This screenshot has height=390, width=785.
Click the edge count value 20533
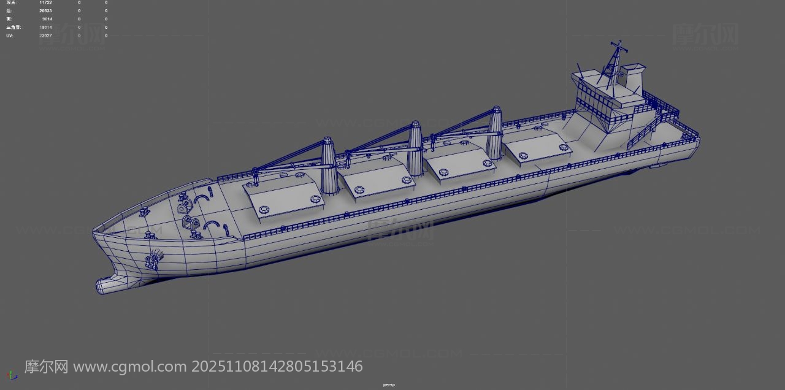click(45, 11)
